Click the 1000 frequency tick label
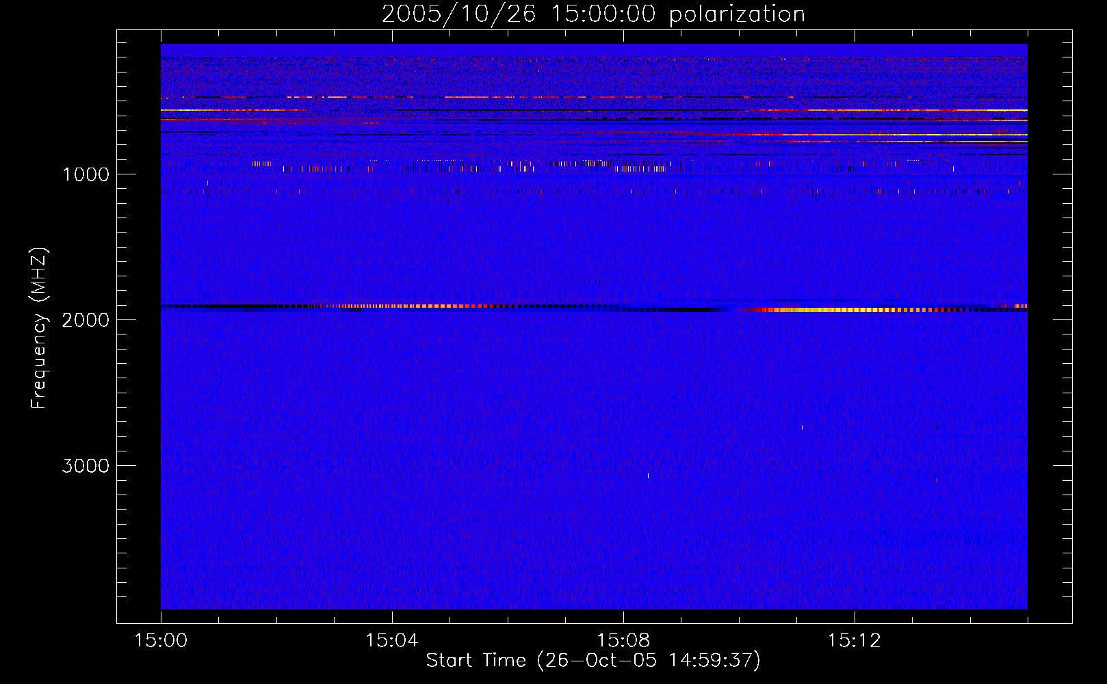Screen dimensions: 1107x684 click(86, 174)
